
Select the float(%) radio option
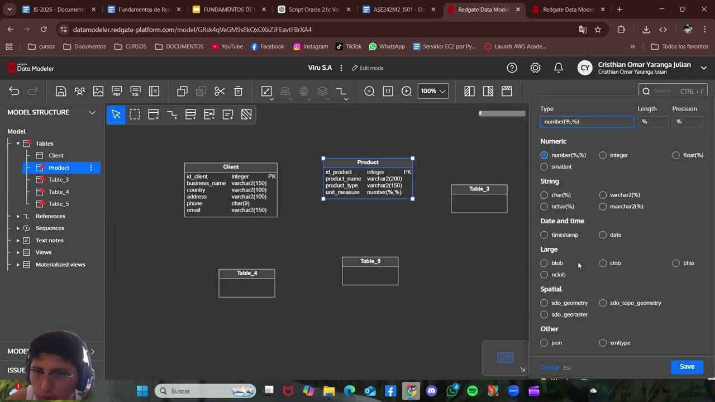[676, 155]
